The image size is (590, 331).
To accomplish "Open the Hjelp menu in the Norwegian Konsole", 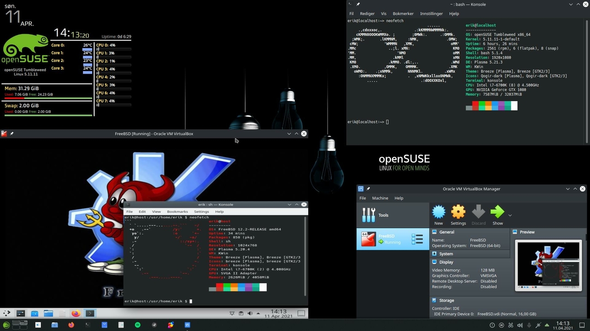I will [454, 13].
